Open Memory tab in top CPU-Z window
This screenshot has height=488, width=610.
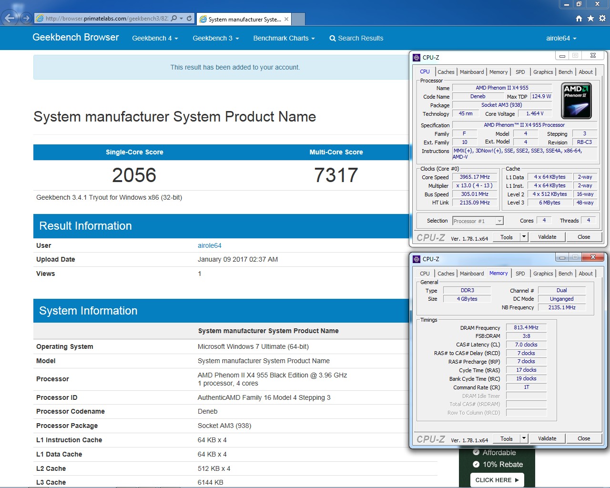tap(498, 72)
